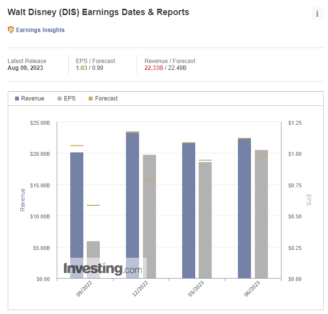The width and height of the screenshot is (328, 314).
Task: Select the 09/2022 revenue bar
Action: click(77, 215)
